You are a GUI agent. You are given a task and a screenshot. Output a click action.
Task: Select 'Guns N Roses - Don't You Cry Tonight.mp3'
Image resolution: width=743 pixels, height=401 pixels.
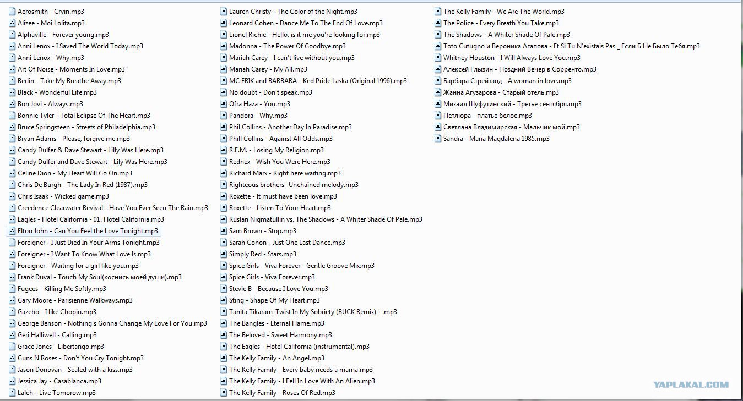pyautogui.click(x=80, y=358)
